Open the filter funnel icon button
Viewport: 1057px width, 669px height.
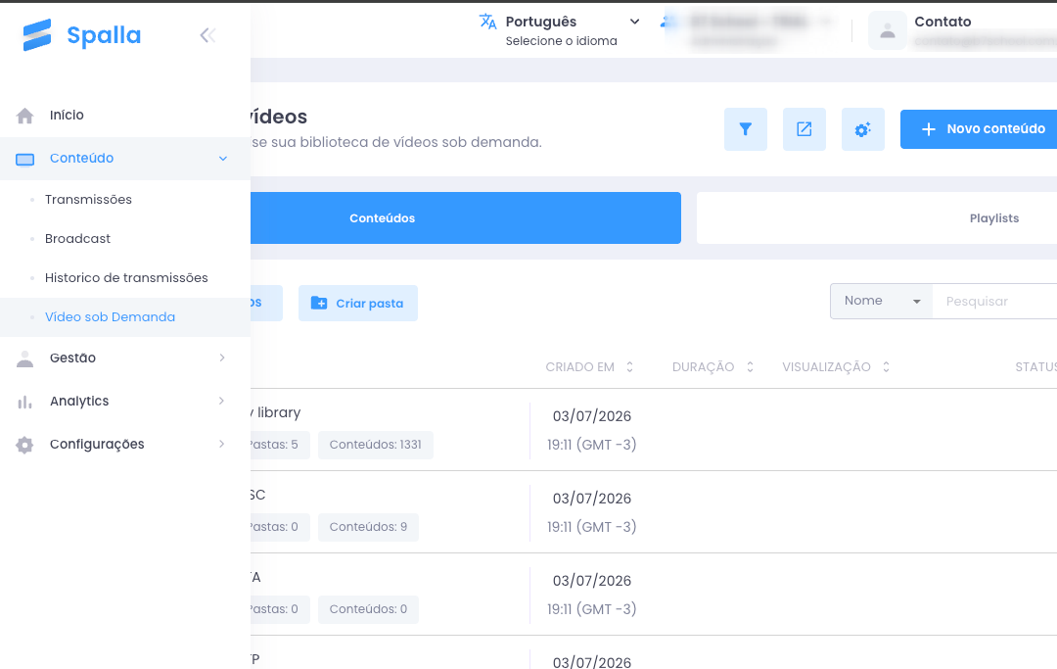(x=746, y=129)
